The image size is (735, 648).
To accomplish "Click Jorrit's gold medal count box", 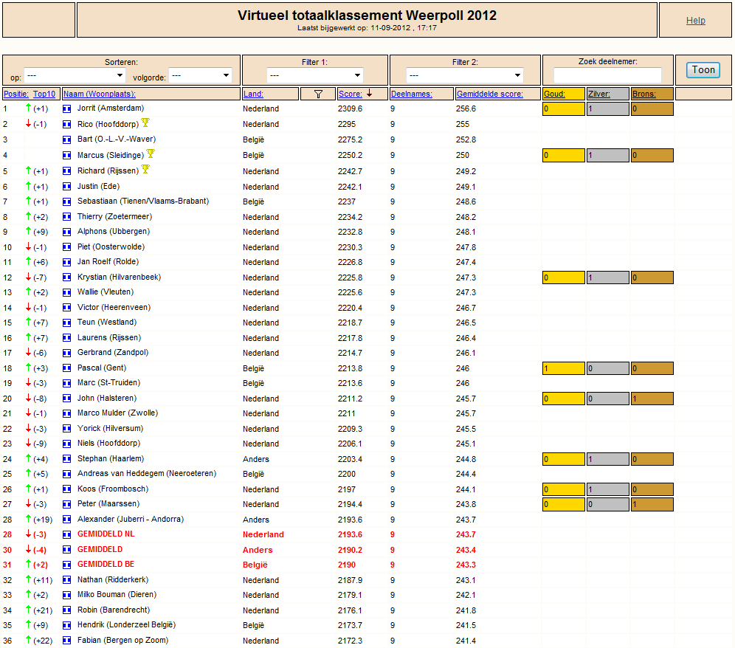I will [x=564, y=108].
